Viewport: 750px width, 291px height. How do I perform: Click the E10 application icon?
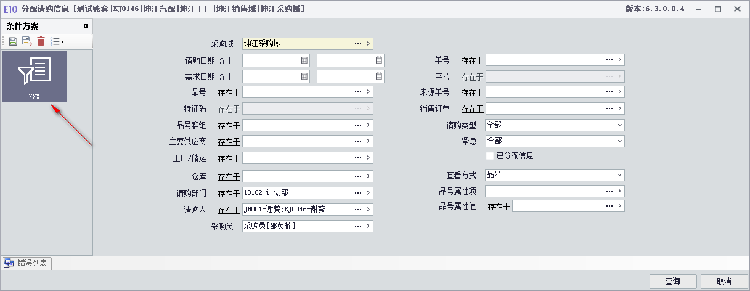click(11, 9)
